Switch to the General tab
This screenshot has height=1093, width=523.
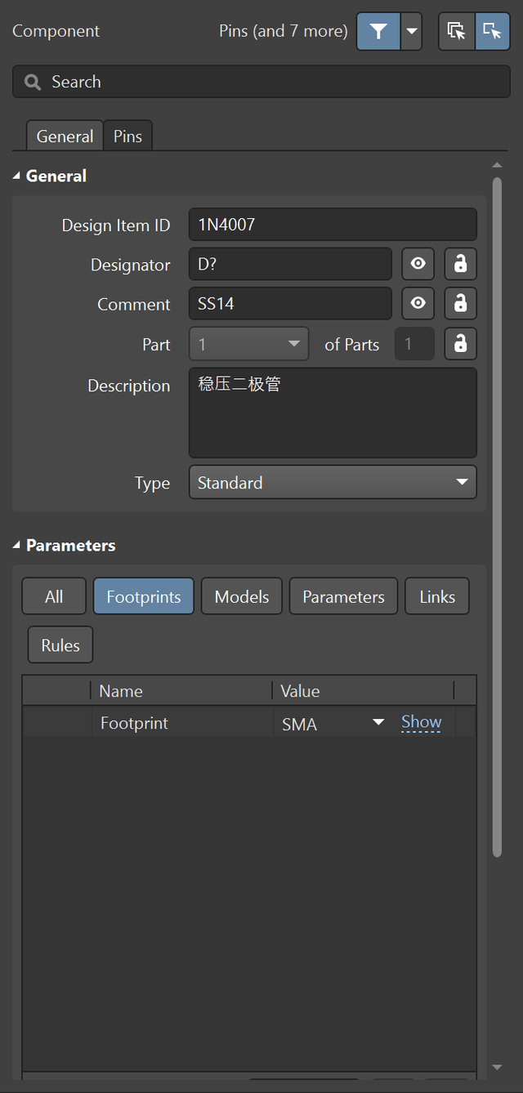(x=65, y=136)
